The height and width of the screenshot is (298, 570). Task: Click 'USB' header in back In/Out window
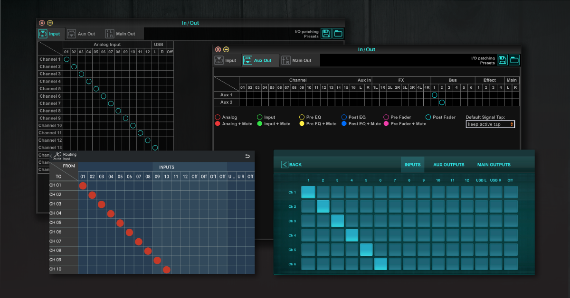point(158,45)
